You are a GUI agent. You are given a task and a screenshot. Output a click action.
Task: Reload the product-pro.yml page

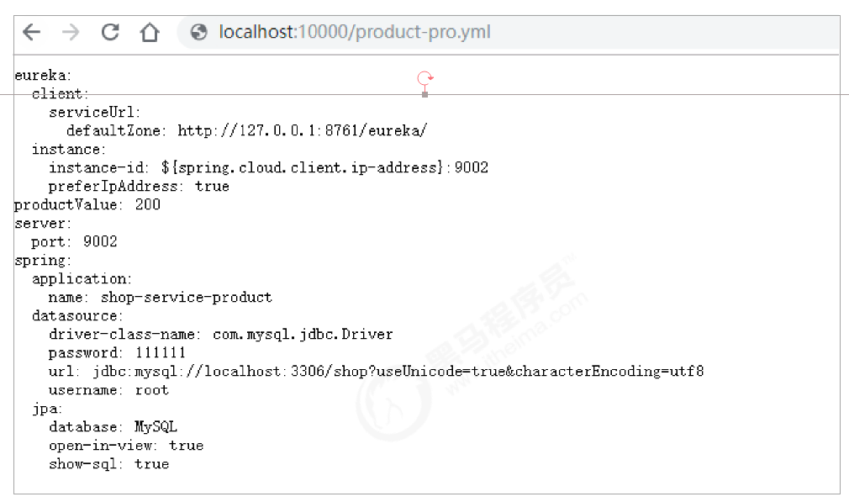click(110, 33)
